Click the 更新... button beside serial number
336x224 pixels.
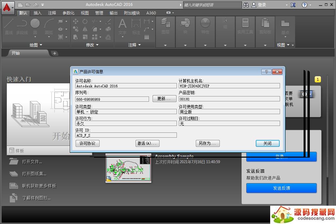tap(164, 99)
